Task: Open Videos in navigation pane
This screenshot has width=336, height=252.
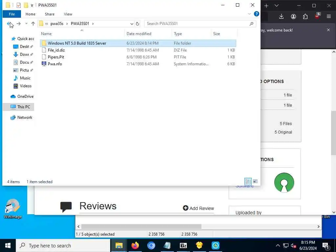Action: pos(22,86)
